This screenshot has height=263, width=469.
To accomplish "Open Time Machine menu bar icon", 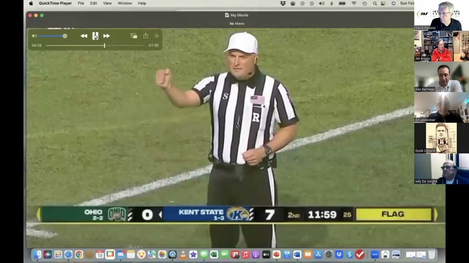I will click(365, 3).
